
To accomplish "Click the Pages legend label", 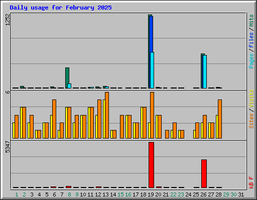I will click(251, 61).
